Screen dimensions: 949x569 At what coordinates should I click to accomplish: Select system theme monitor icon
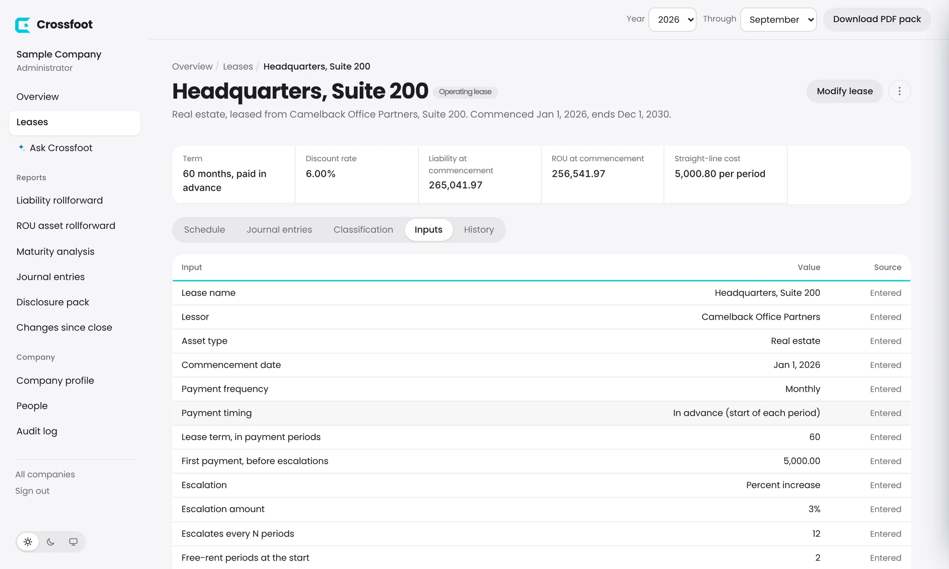point(73,541)
